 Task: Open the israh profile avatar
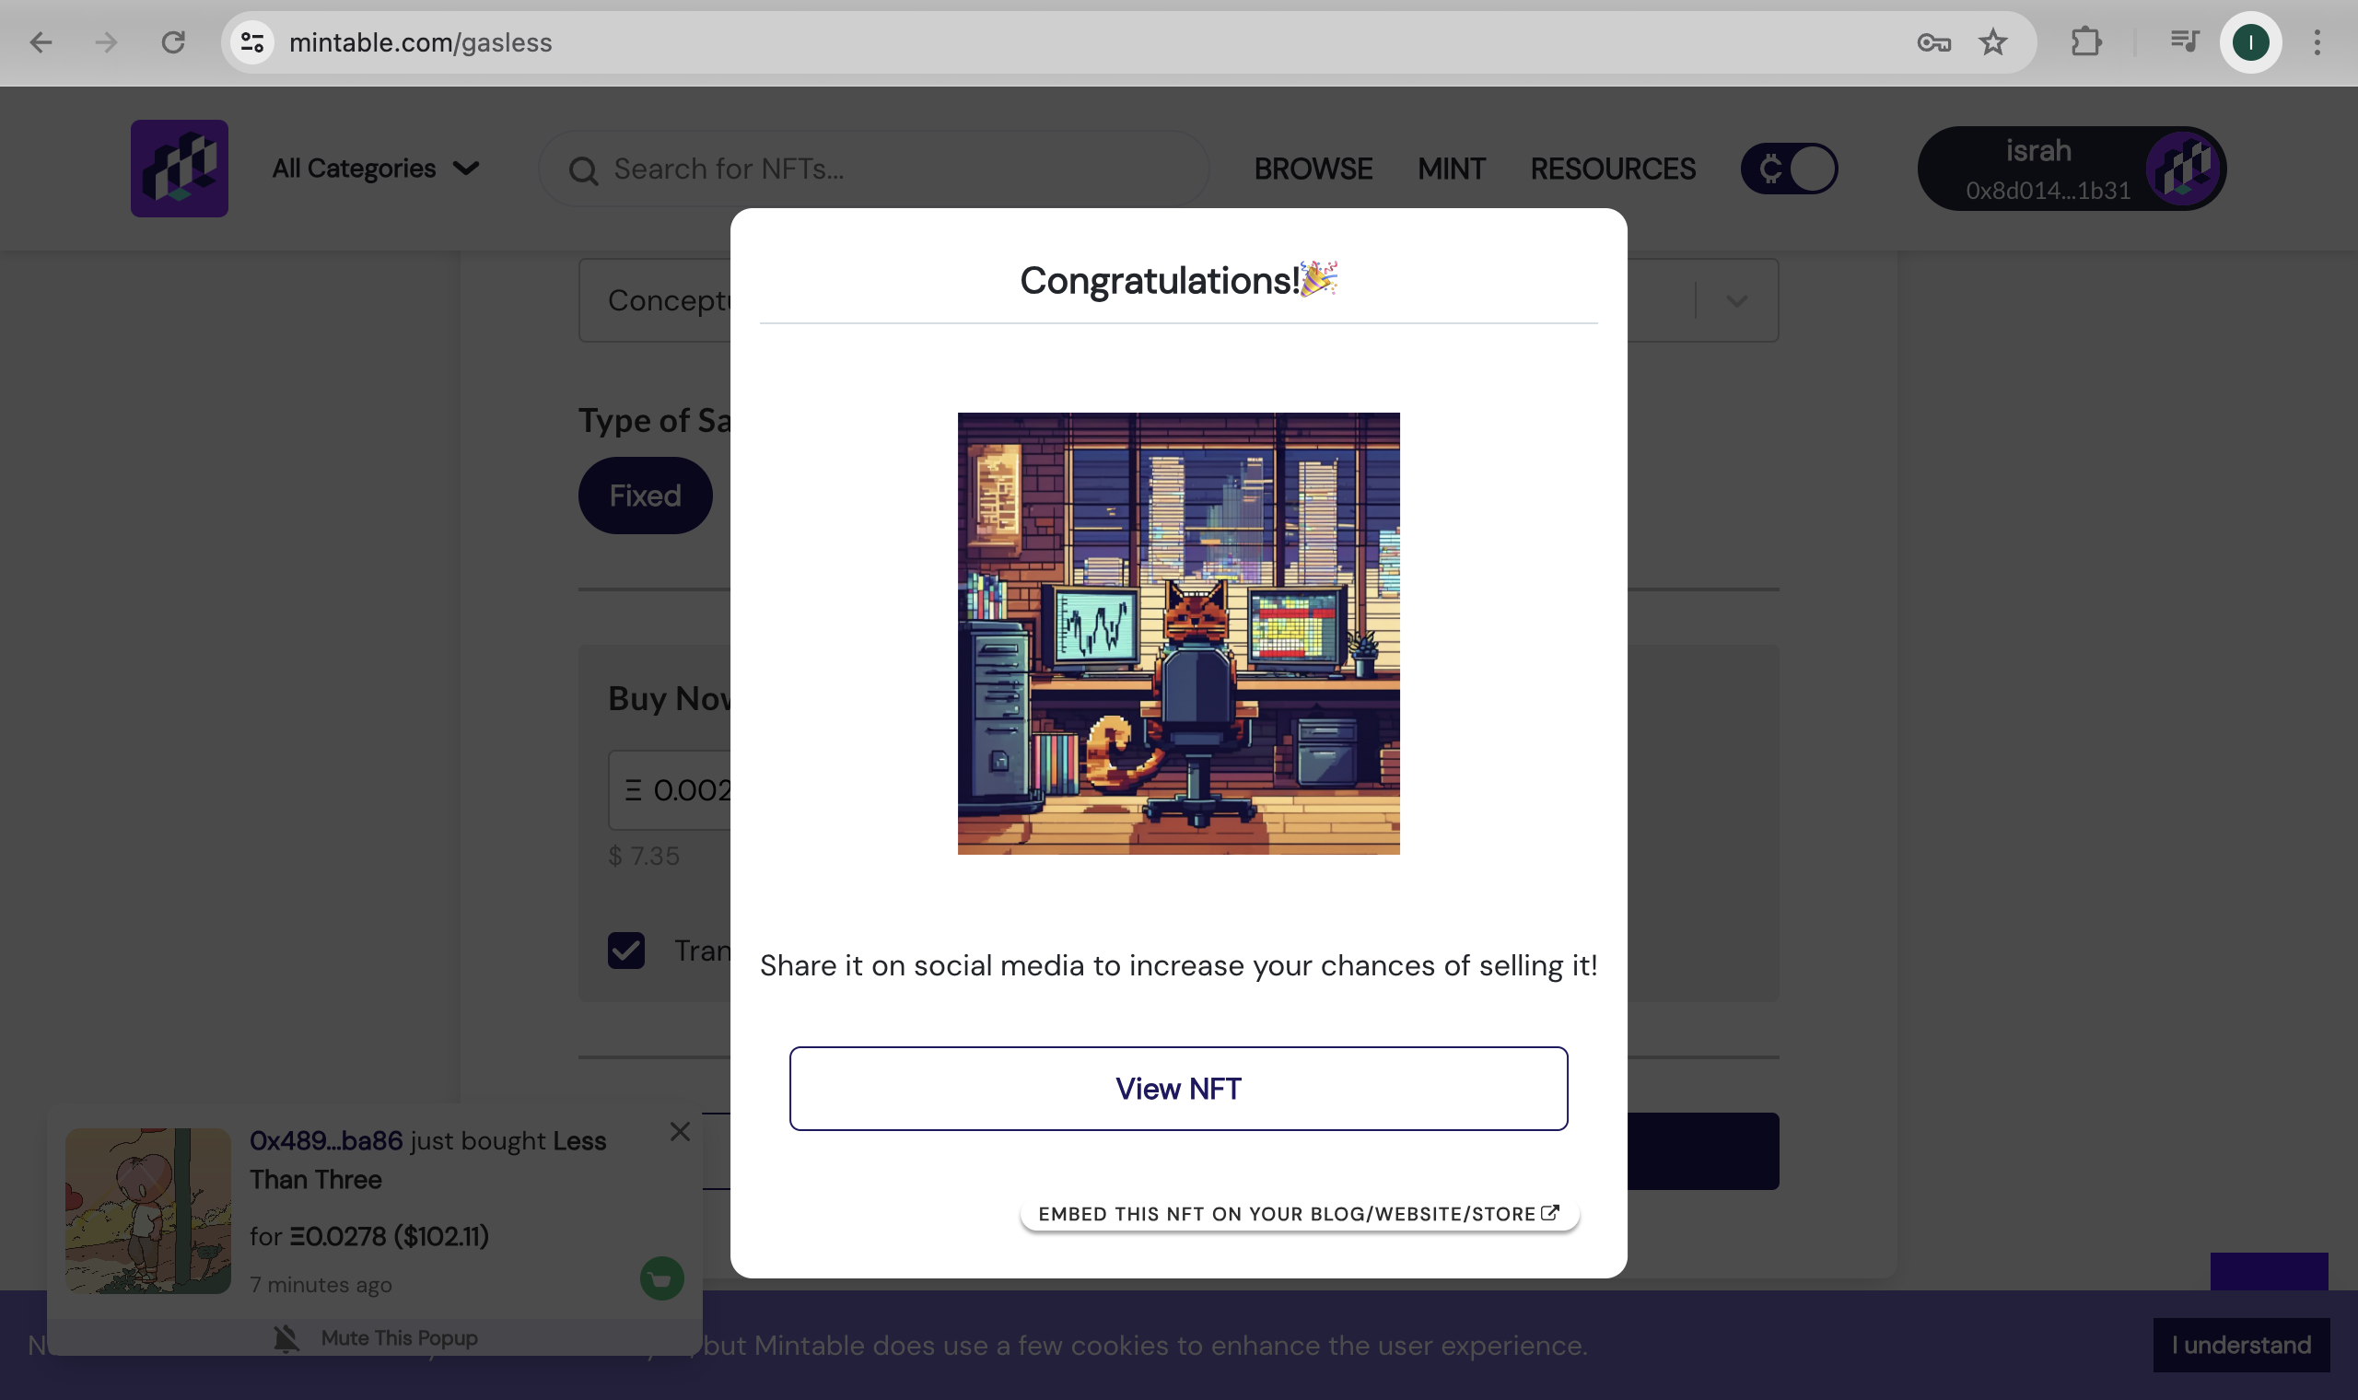[x=2185, y=169]
